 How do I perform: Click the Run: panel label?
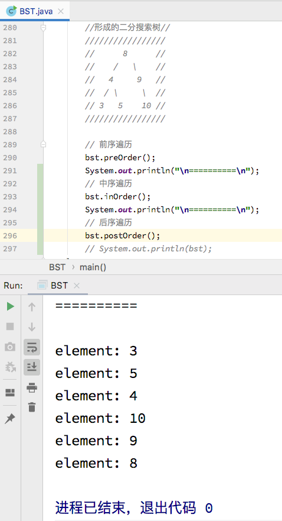pyautogui.click(x=13, y=286)
